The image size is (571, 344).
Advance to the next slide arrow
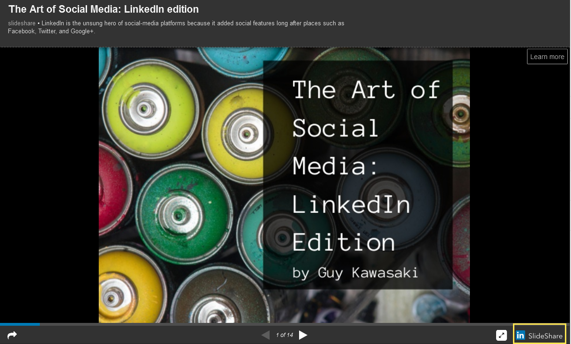303,335
